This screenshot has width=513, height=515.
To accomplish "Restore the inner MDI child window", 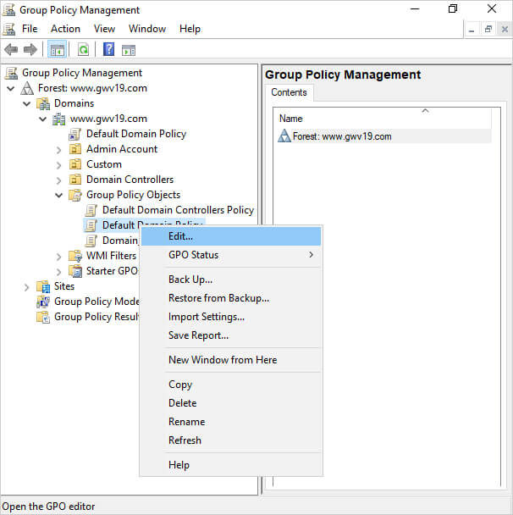I will tap(488, 30).
